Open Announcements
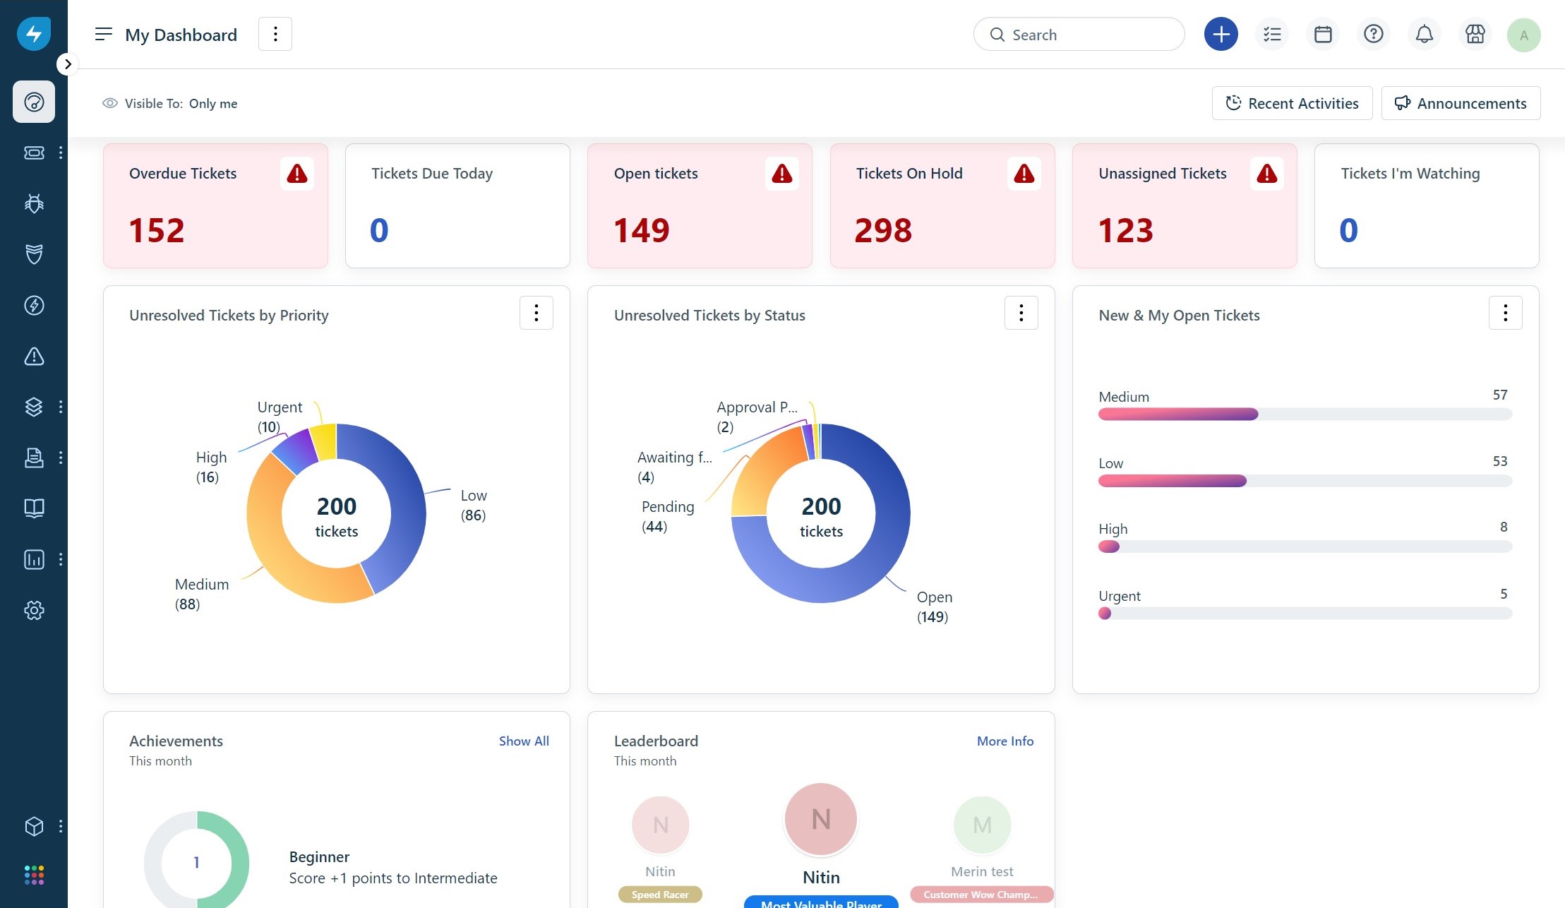This screenshot has width=1565, height=908. 1461,102
